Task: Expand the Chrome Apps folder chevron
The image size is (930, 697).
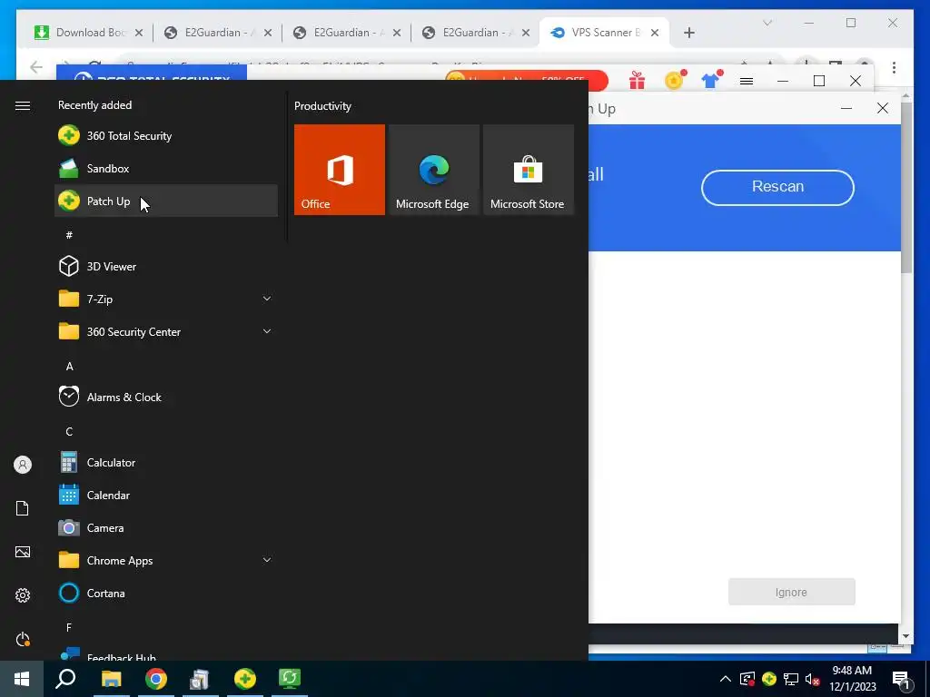Action: coord(267,560)
